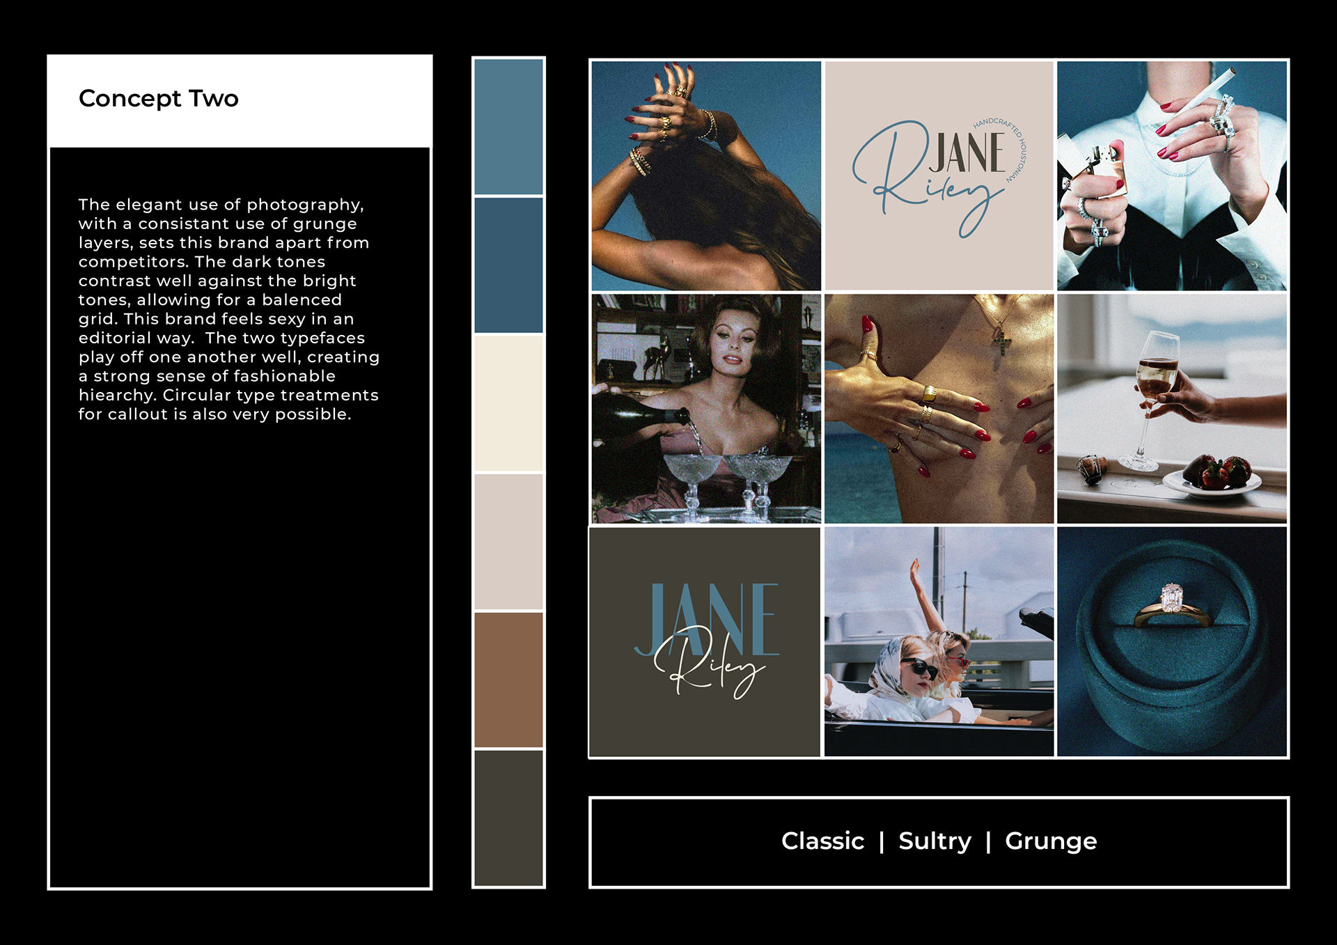1337x945 pixels.
Task: Click the wine glass and strawberries photo
Action: tap(1171, 409)
